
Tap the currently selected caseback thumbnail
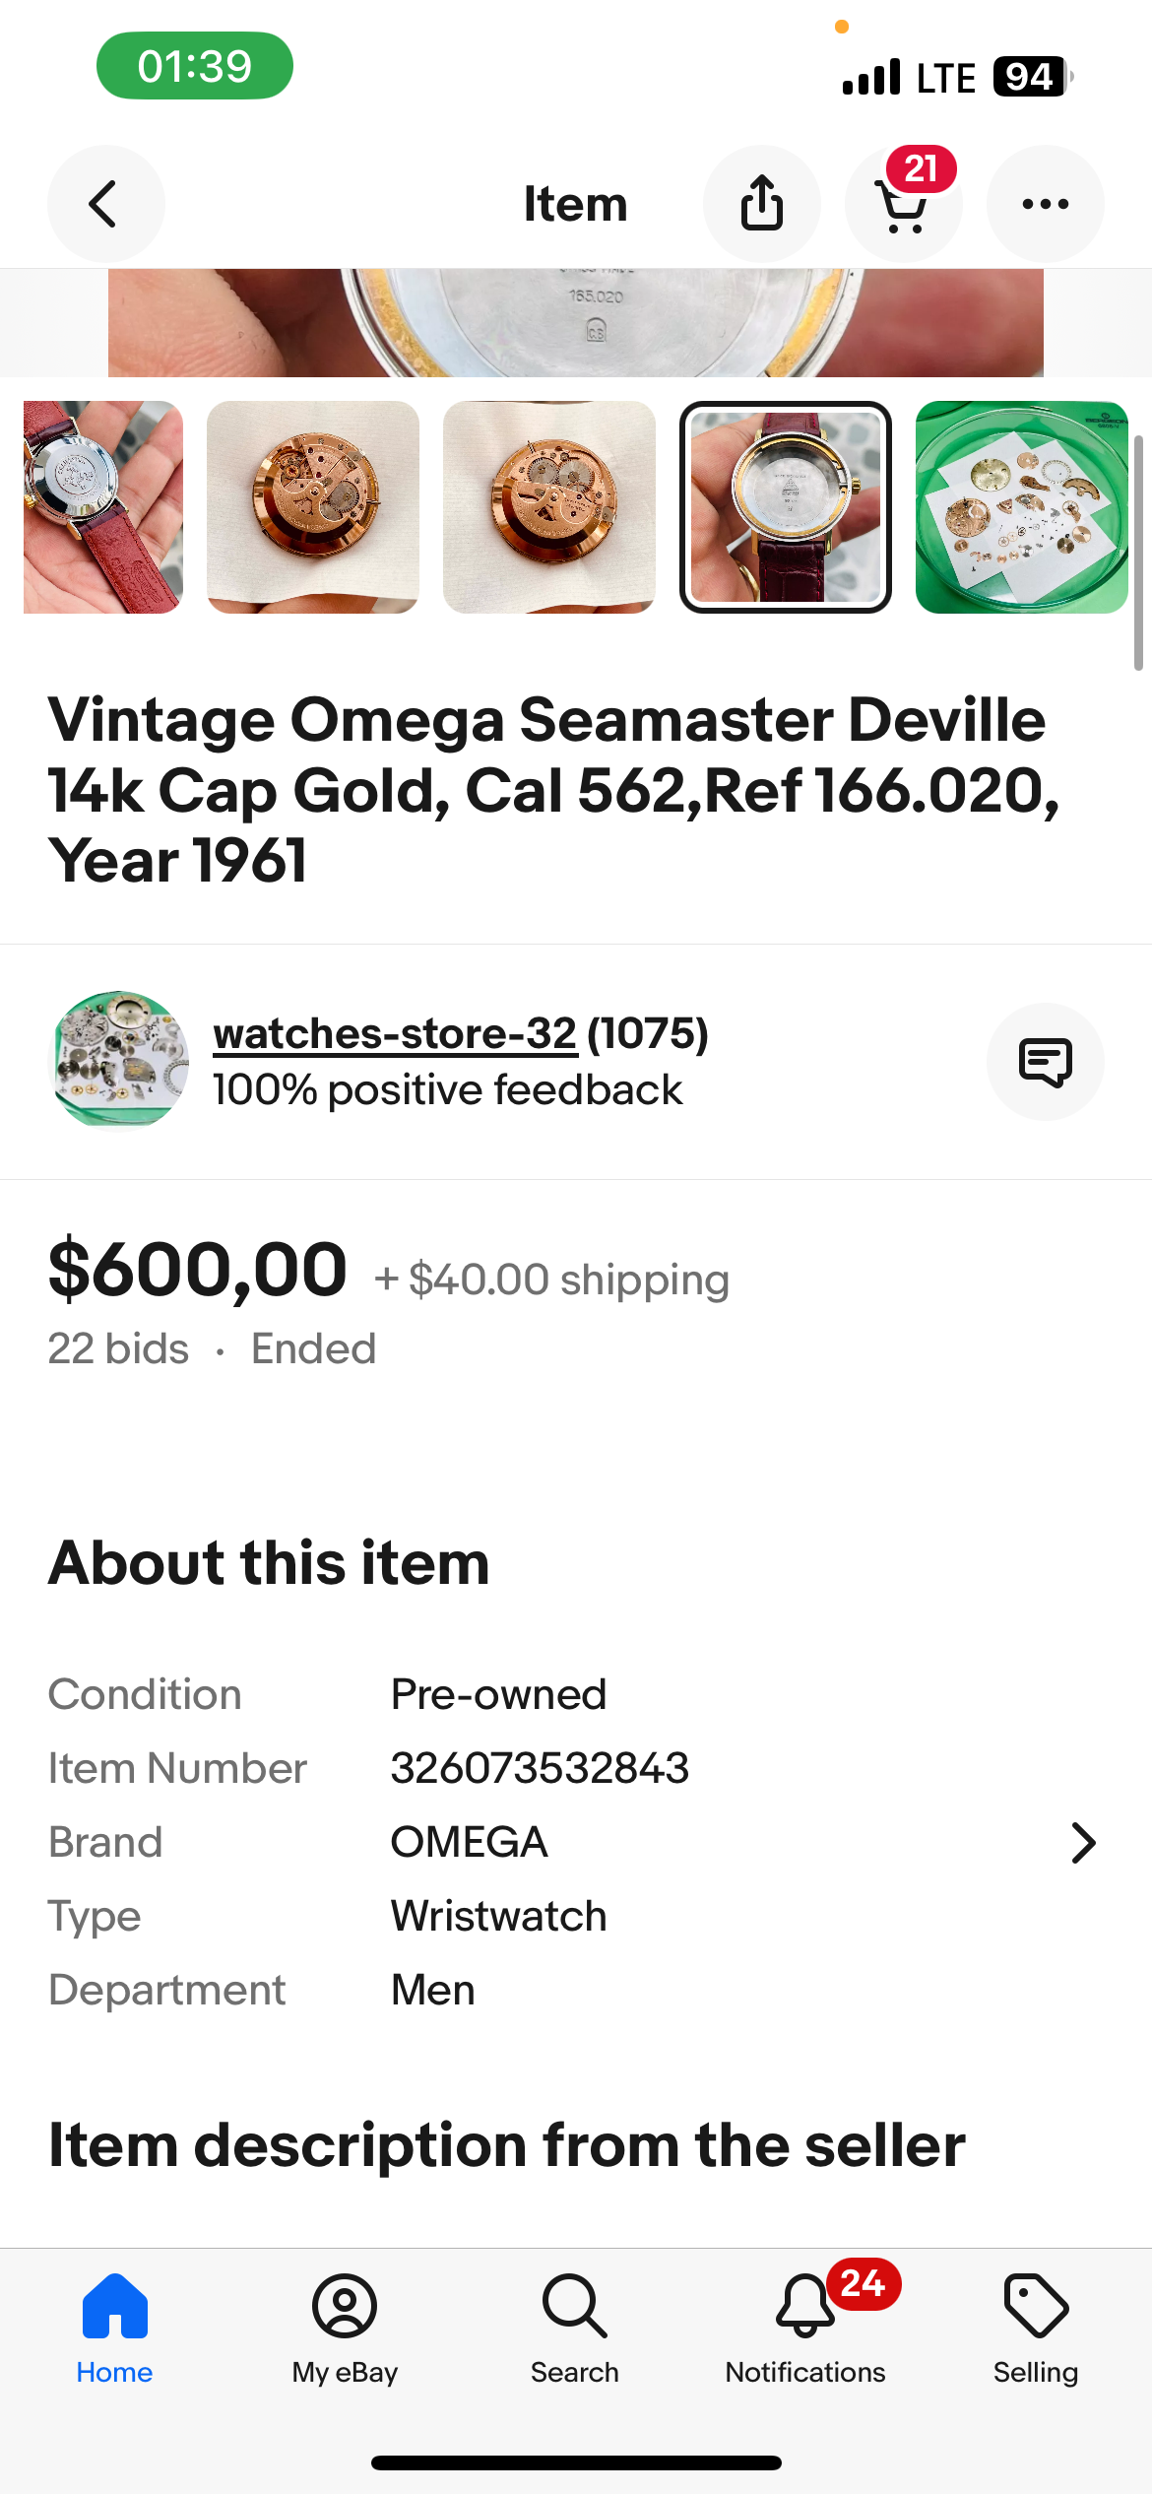[786, 507]
